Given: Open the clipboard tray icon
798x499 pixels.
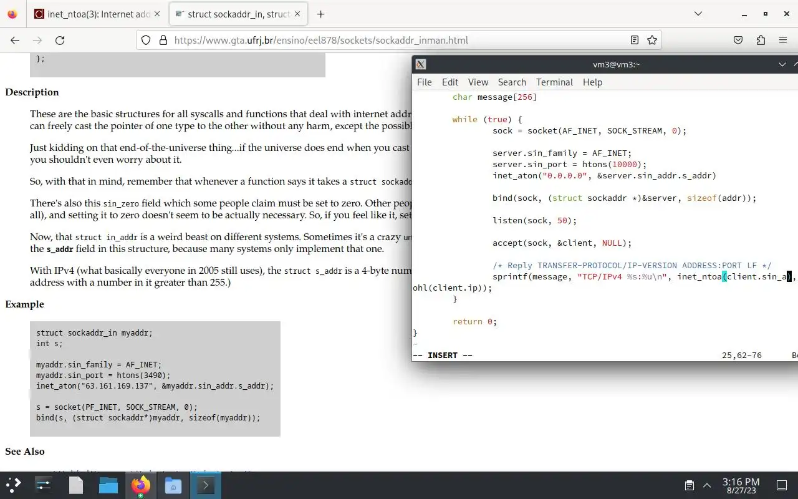Looking at the screenshot, I should coord(690,485).
